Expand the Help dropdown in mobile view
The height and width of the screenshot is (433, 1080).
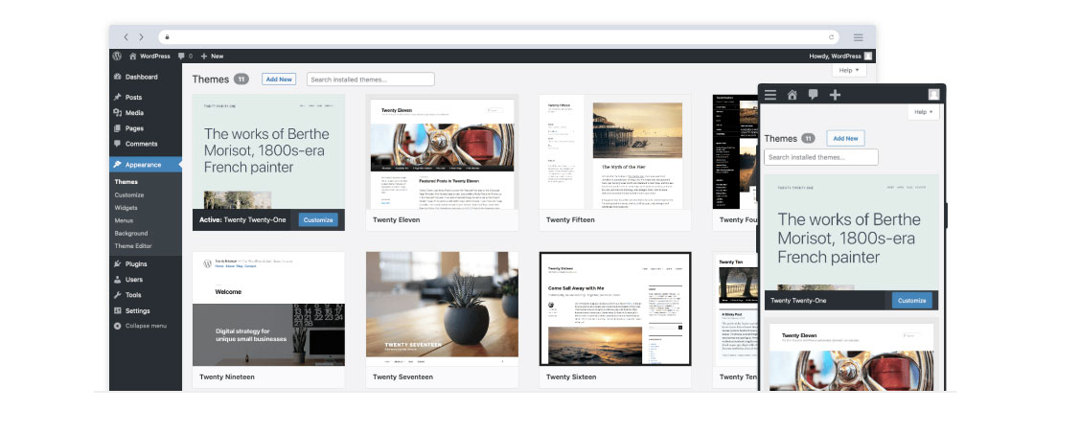click(923, 111)
